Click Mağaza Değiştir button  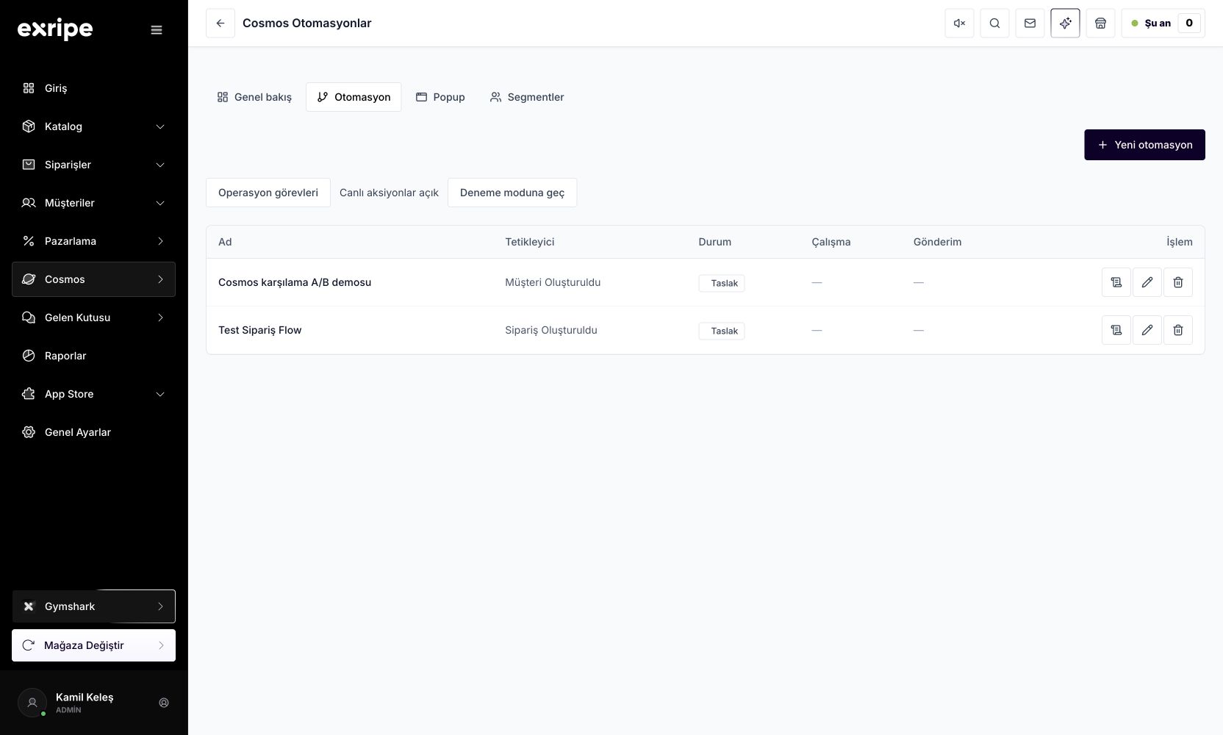click(x=93, y=645)
